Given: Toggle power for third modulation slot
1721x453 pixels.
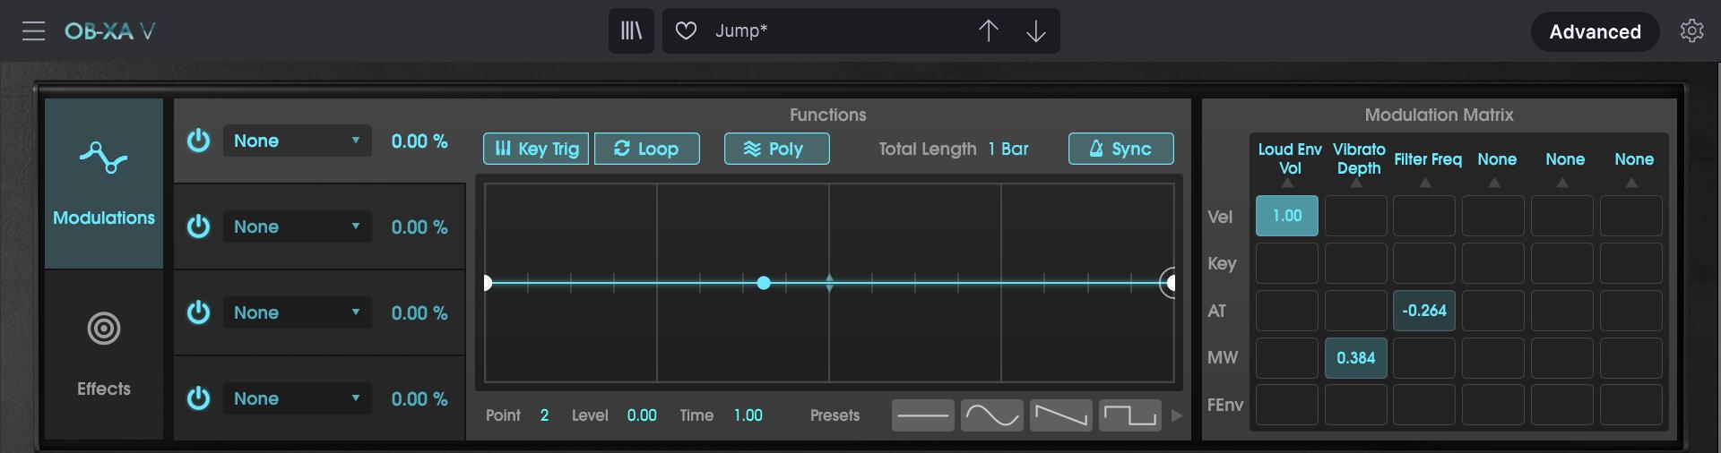Looking at the screenshot, I should pyautogui.click(x=198, y=312).
